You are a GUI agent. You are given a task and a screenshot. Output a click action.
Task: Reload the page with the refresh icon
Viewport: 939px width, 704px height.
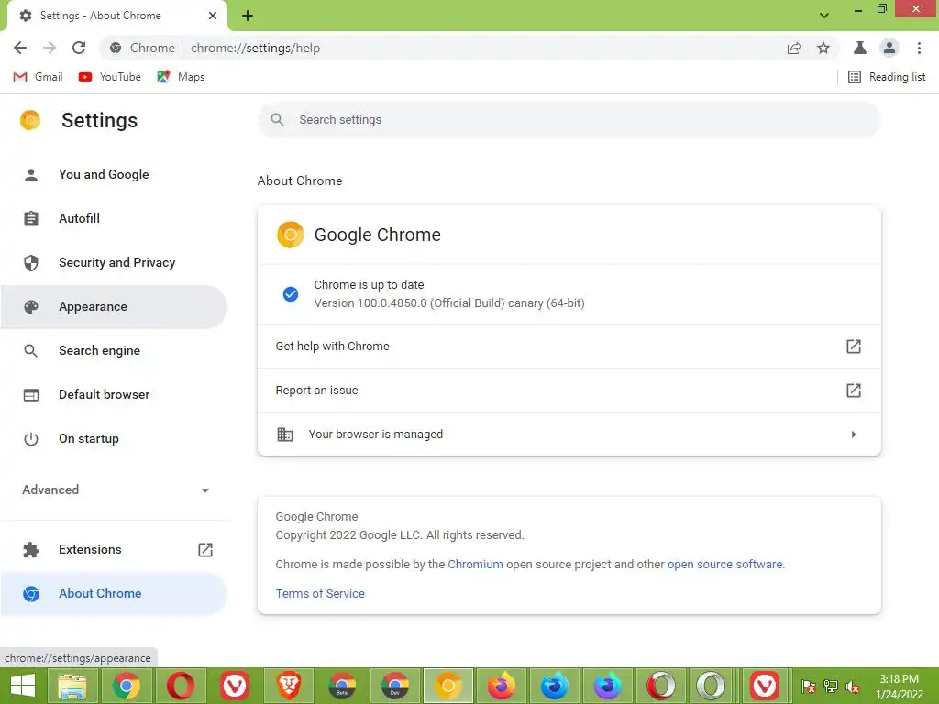pos(79,48)
